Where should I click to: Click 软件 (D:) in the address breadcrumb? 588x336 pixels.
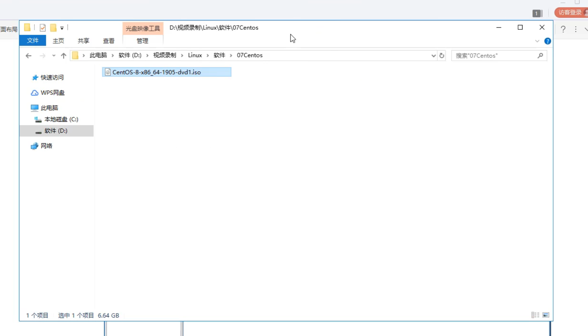130,55
